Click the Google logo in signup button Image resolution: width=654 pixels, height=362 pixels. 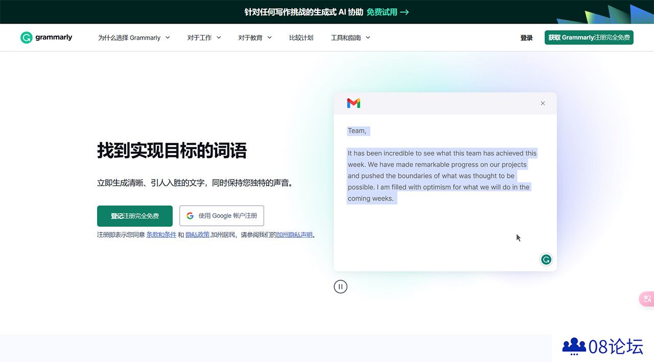coord(190,216)
